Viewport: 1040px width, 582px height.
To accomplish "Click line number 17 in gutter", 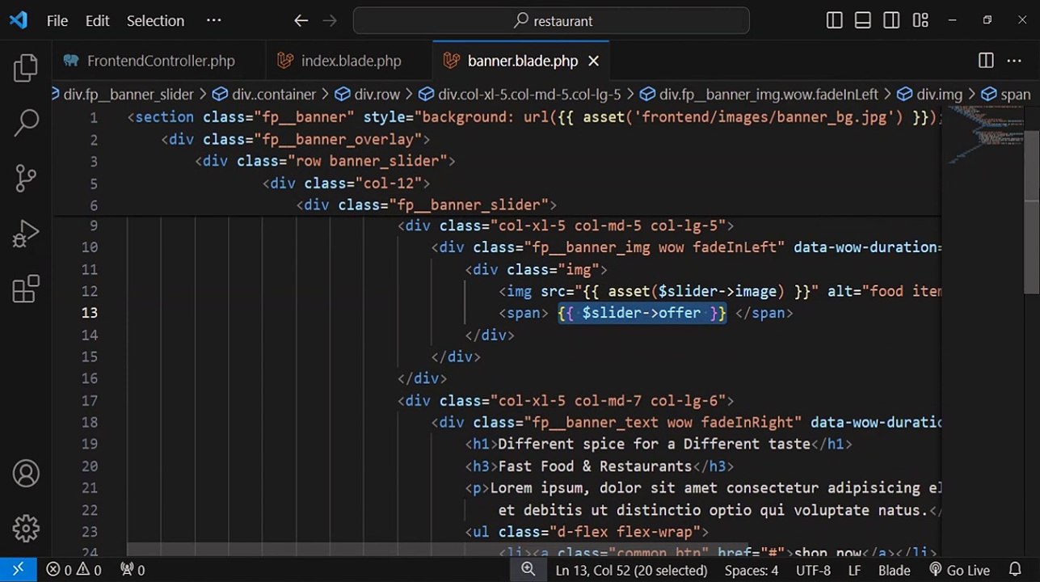I will tap(89, 400).
